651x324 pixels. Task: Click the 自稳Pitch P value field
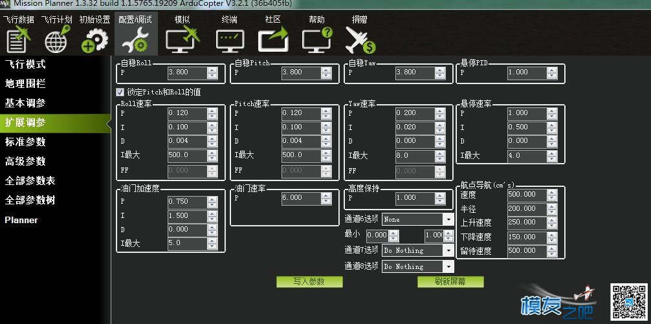pos(301,73)
